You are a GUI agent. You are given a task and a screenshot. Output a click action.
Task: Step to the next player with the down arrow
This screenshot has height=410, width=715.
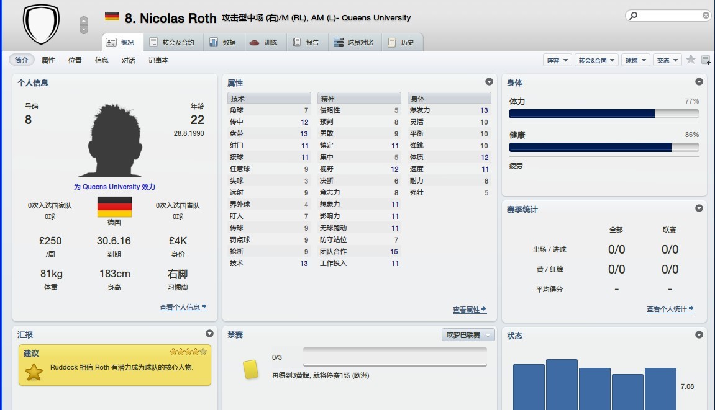83,30
